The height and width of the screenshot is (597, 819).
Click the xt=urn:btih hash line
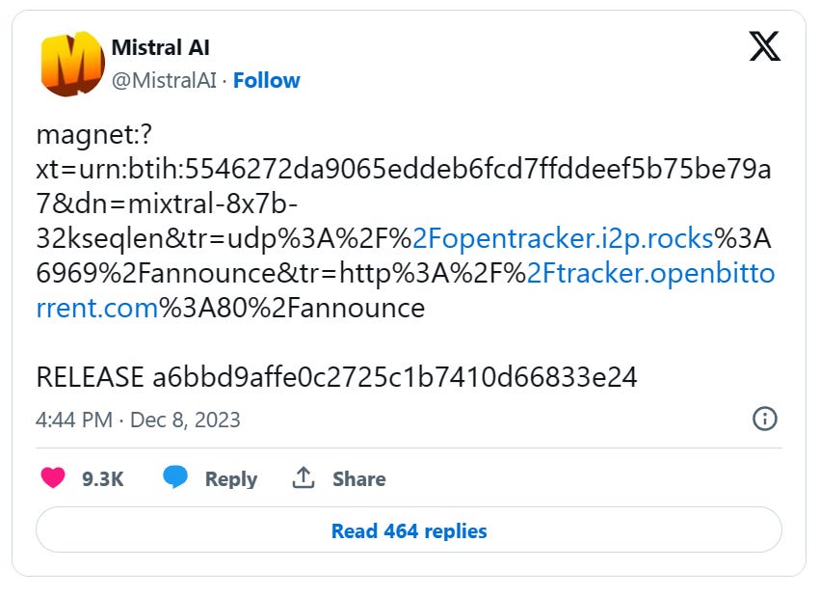(404, 169)
